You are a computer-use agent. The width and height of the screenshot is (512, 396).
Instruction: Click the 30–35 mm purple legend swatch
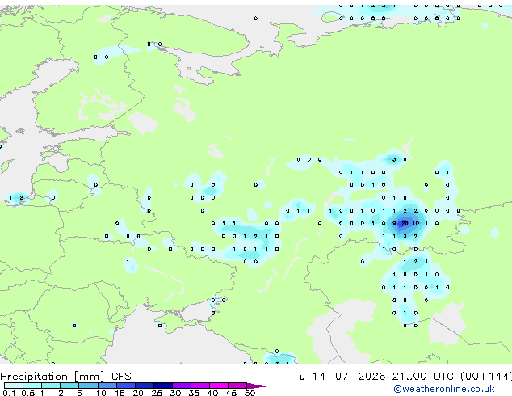181,385
